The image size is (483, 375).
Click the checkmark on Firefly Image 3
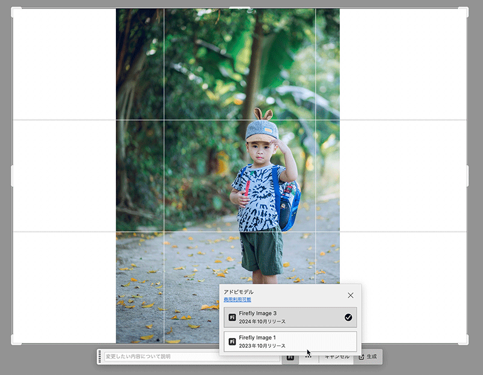pos(348,317)
